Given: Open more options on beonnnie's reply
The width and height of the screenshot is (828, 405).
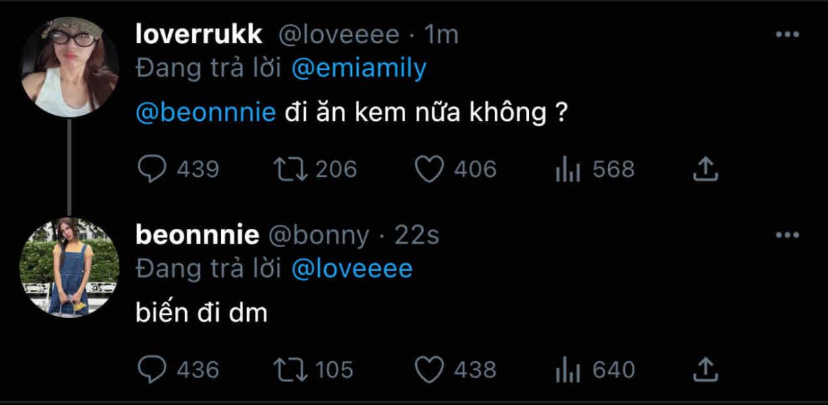Looking at the screenshot, I should tap(787, 235).
